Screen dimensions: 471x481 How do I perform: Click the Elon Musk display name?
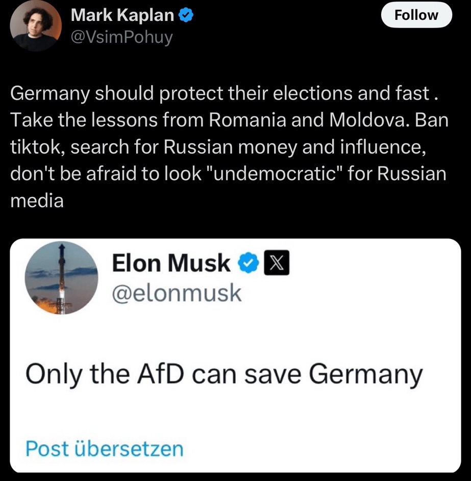tap(170, 263)
